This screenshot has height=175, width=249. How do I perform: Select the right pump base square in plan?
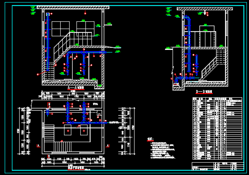pos(84,130)
